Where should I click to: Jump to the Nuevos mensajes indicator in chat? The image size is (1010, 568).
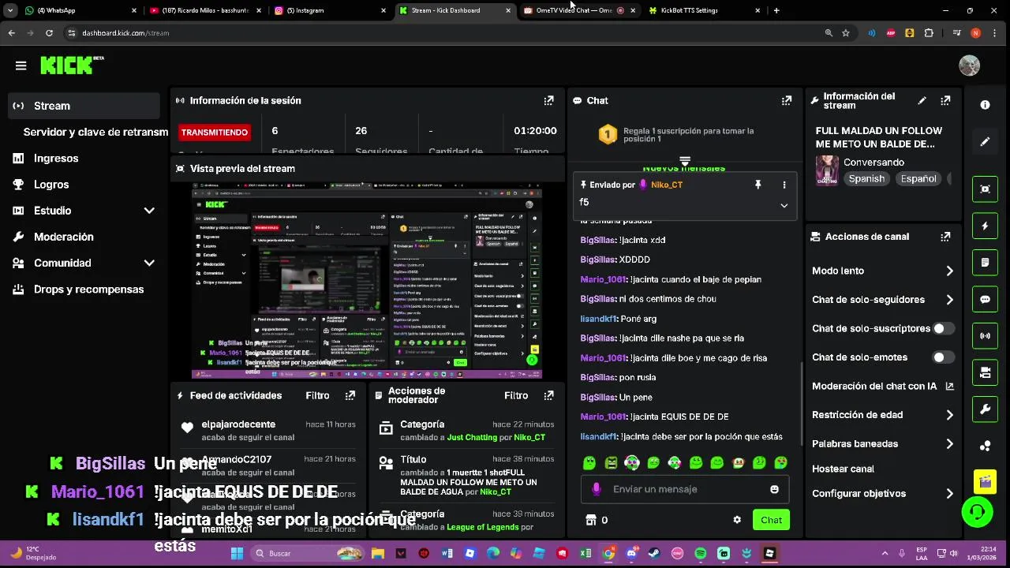coord(684,166)
